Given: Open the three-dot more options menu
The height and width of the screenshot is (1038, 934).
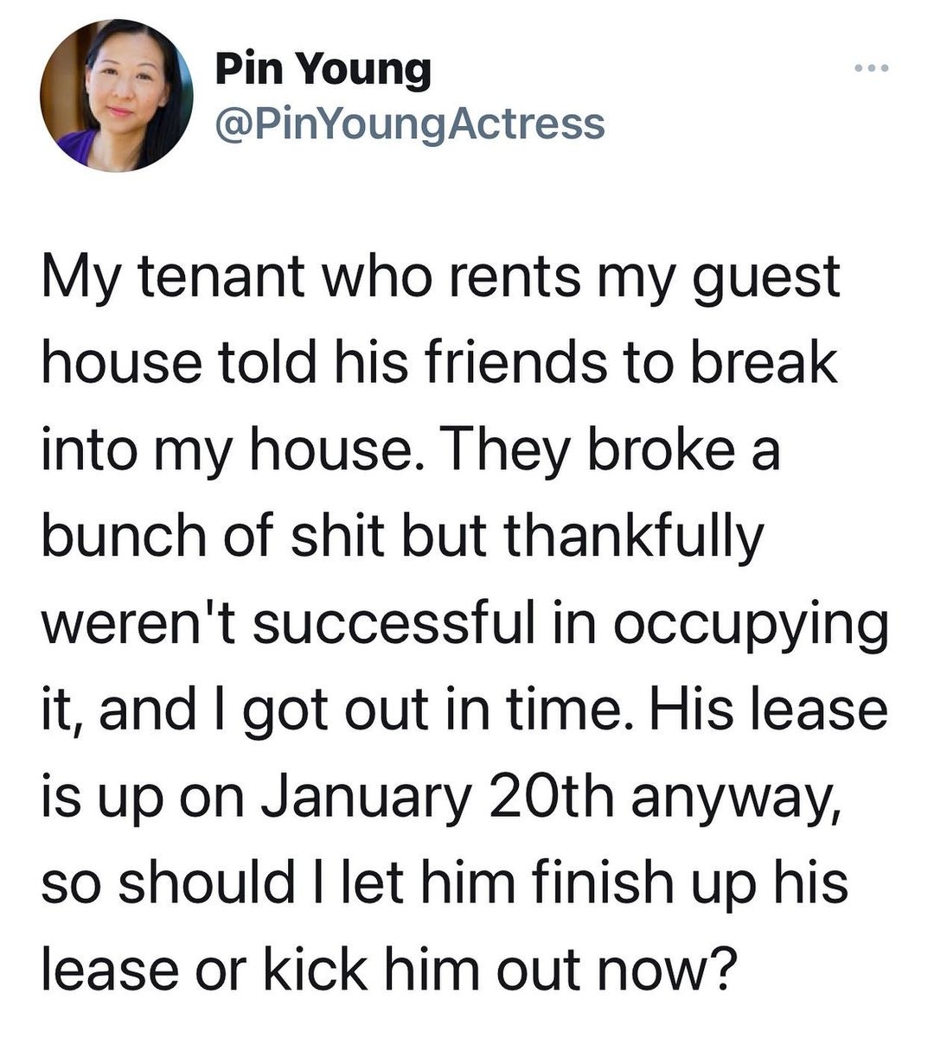Looking at the screenshot, I should [870, 68].
